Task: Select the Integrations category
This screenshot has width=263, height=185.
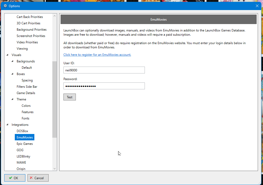Action: tap(20, 125)
